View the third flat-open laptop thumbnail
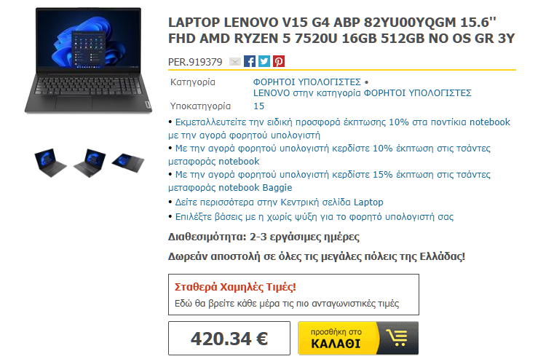Image resolution: width=546 pixels, height=359 pixels. tap(128, 162)
